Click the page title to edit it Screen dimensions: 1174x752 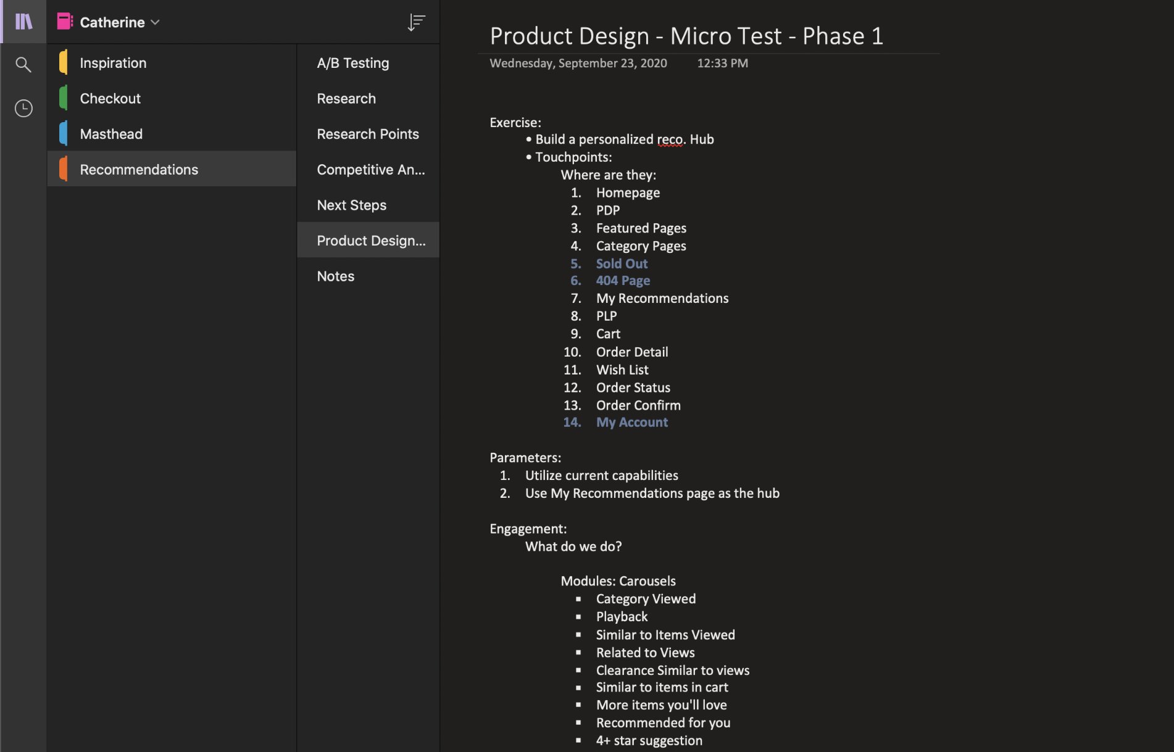[x=686, y=36]
